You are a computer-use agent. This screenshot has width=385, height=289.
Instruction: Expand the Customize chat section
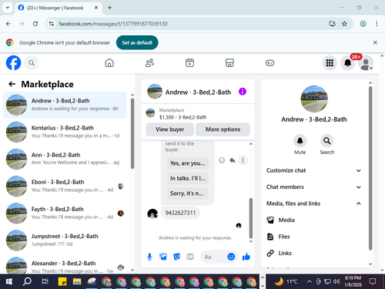[314, 170]
